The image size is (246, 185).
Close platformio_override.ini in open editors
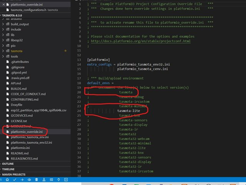tap(3, 5)
